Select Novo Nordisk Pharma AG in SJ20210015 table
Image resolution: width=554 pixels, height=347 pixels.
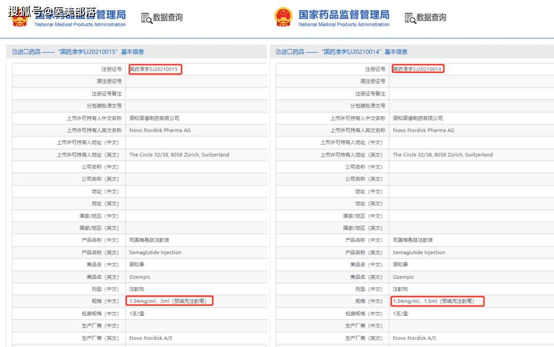(x=160, y=130)
